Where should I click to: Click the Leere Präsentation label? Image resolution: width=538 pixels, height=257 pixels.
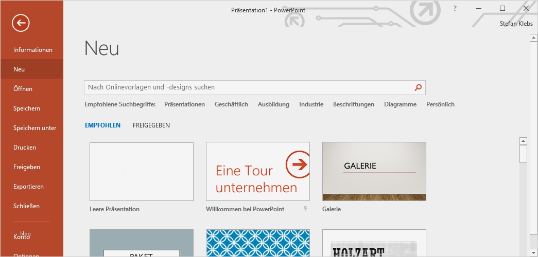(x=115, y=209)
